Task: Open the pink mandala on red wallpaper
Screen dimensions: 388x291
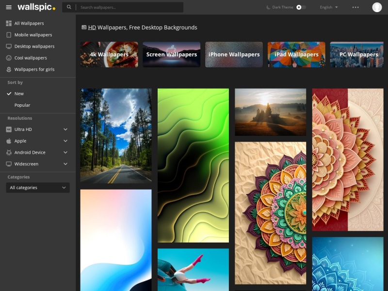Action: click(348, 160)
